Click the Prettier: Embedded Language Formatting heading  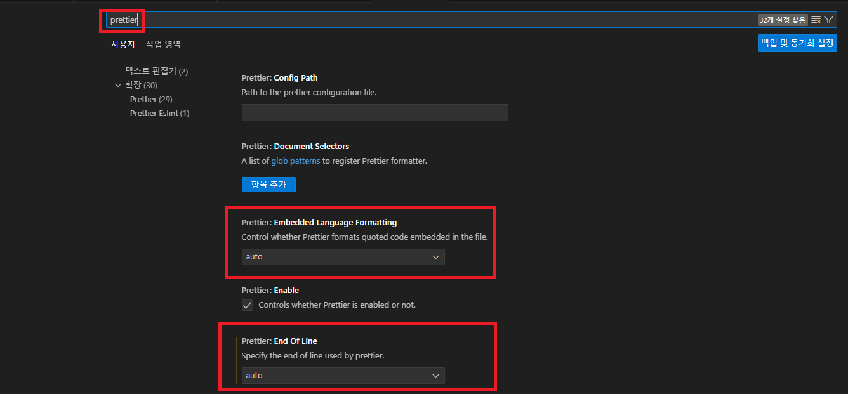pyautogui.click(x=319, y=223)
